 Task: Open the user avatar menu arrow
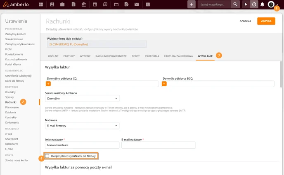coord(277,4)
